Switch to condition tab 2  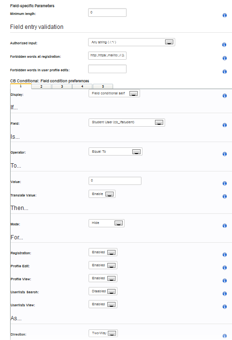click(x=41, y=86)
